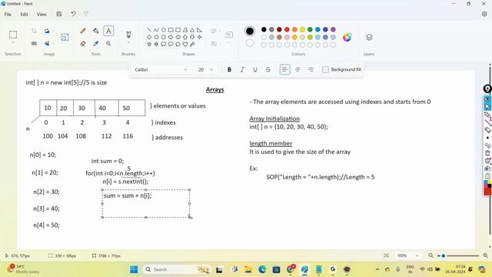Select Colour 2 white circle
The width and height of the screenshot is (492, 277).
250,43
